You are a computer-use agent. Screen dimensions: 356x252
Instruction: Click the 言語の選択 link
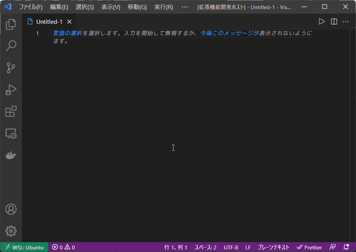(x=68, y=33)
